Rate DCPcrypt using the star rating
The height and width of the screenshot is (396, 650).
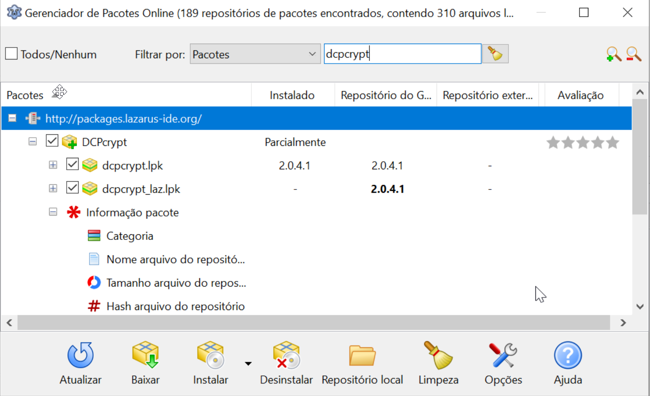click(x=582, y=142)
